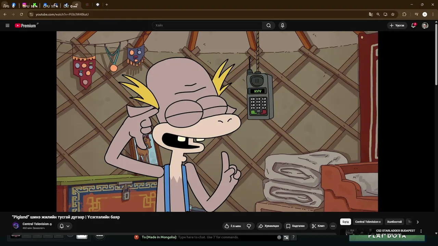Click the chat help question mark icon
The height and width of the screenshot is (246, 438).
[x=293, y=237]
